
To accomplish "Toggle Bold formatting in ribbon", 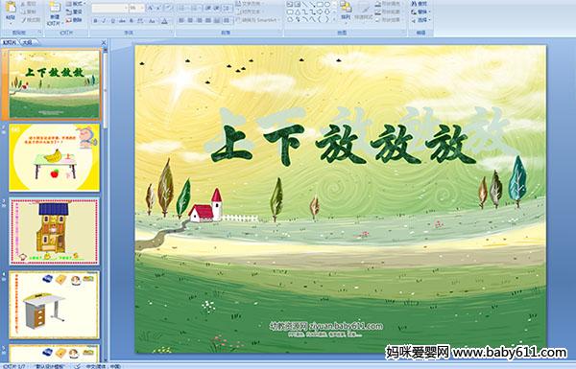I will click(x=95, y=21).
